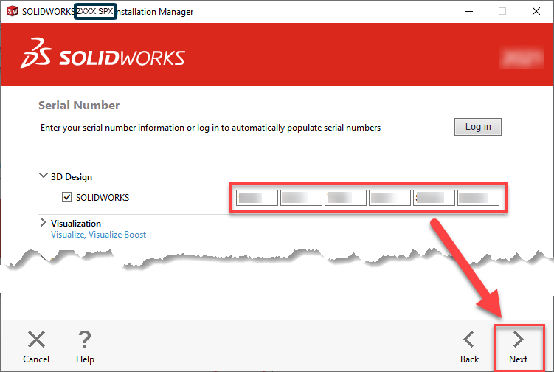Click the second serial number field
The image size is (554, 372).
click(302, 198)
